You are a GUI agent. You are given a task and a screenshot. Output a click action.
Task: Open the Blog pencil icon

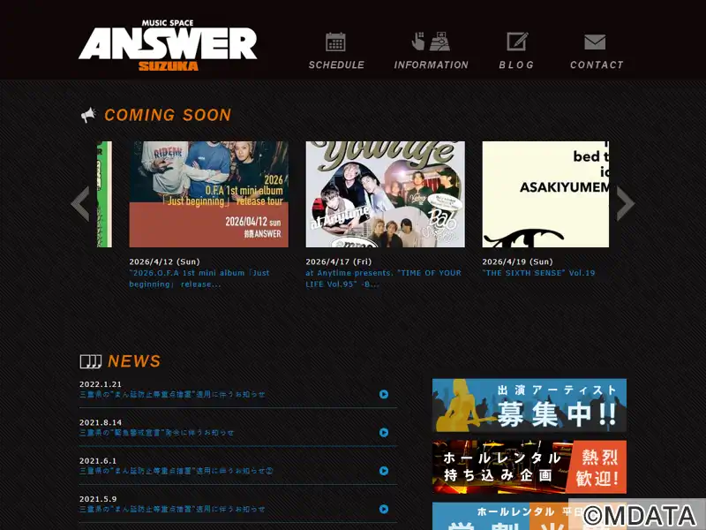[x=517, y=42]
